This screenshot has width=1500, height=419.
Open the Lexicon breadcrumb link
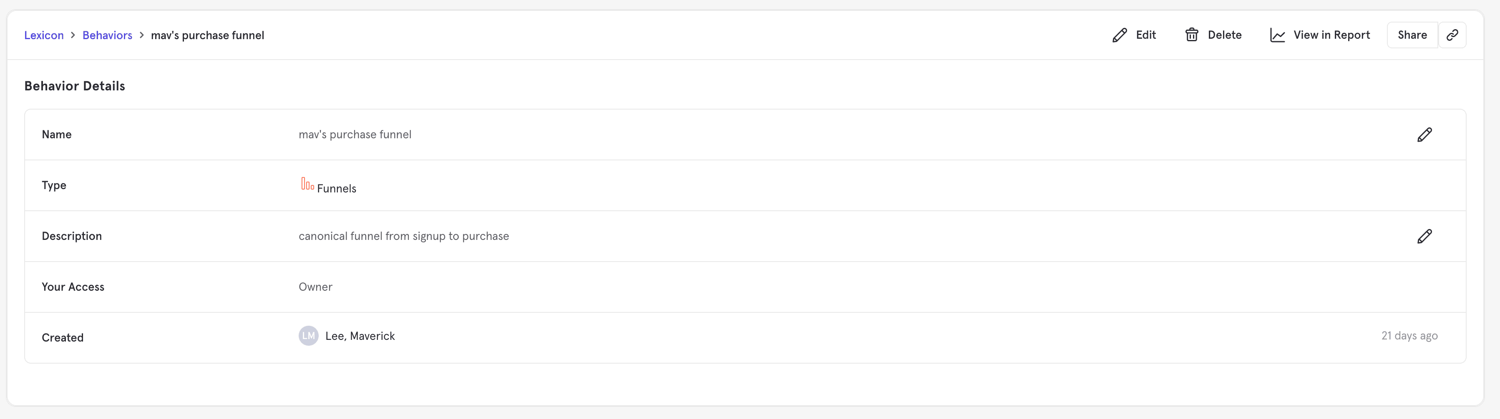(44, 35)
